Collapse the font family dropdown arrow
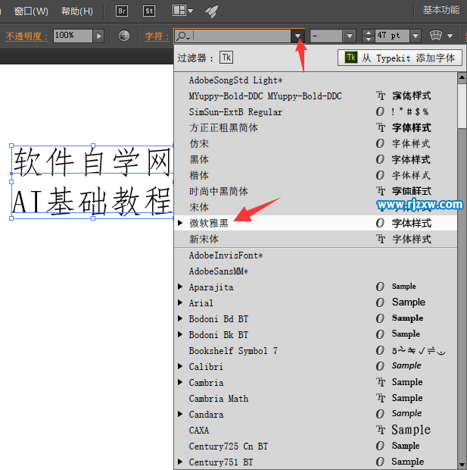This screenshot has width=467, height=470. [297, 36]
